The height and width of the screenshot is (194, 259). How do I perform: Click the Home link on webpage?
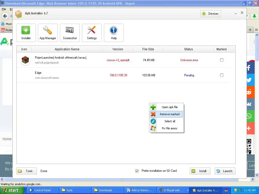[7, 139]
